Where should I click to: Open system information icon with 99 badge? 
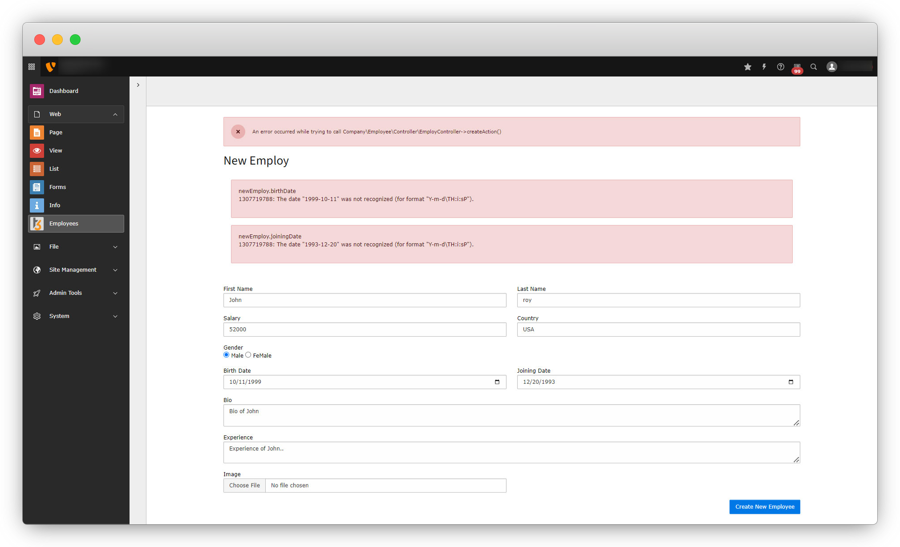797,67
